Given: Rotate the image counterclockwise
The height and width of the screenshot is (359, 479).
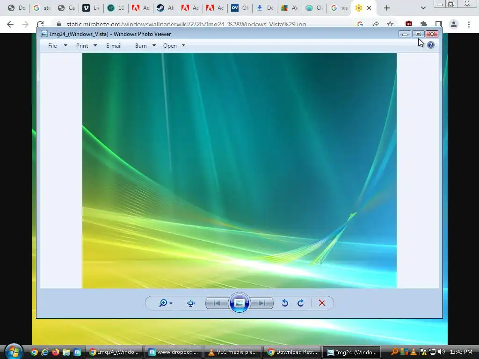Looking at the screenshot, I should [x=285, y=303].
